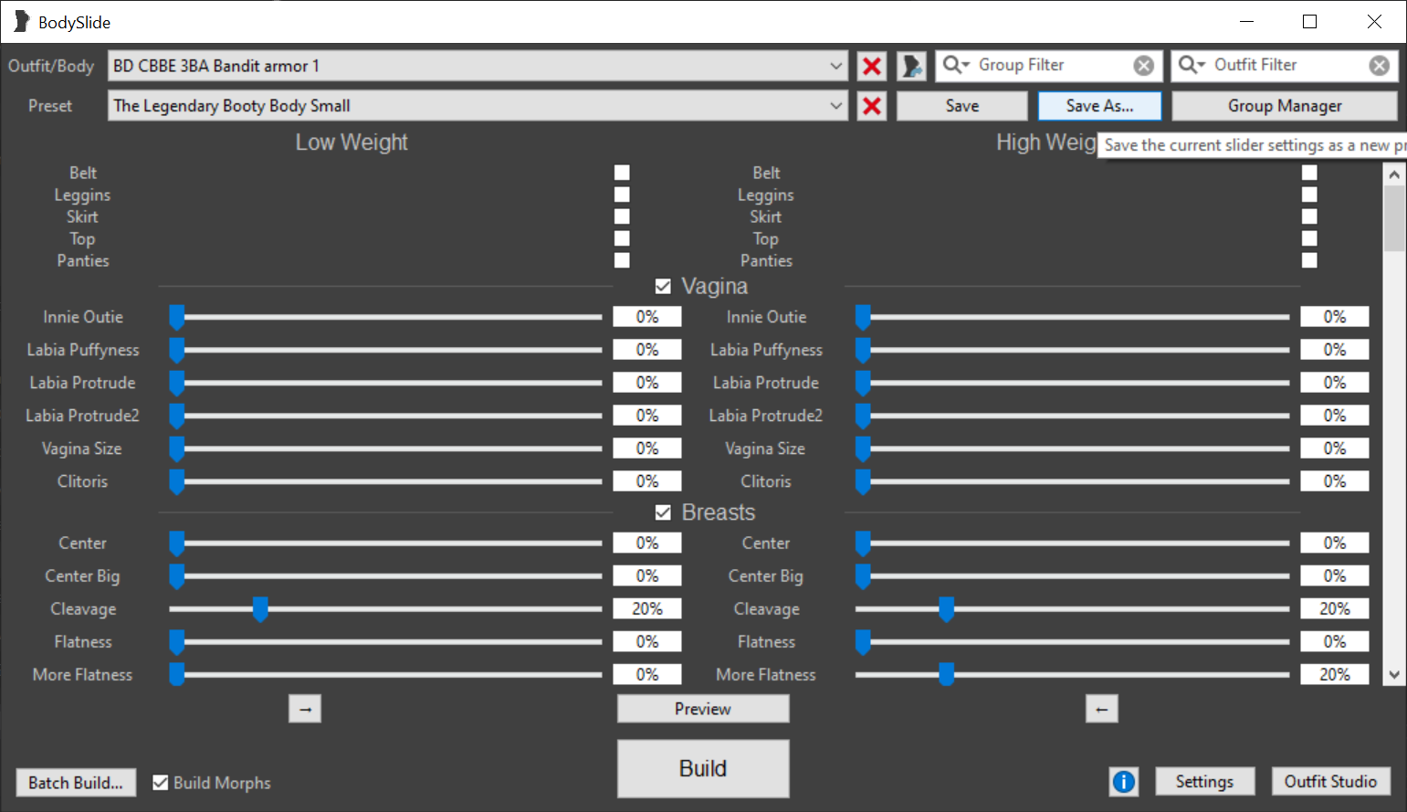Edit the Low Weight Cleavage 20% value
Viewport: 1407px width, 812px height.
pyautogui.click(x=647, y=609)
